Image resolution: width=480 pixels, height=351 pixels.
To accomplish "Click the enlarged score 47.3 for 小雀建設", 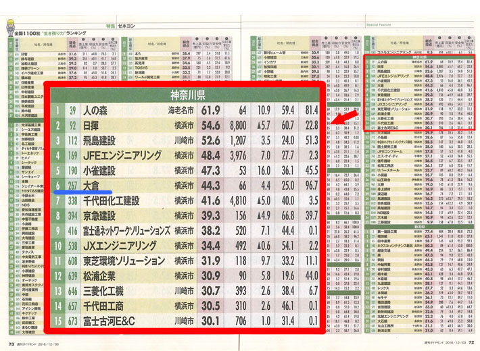I will point(211,171).
